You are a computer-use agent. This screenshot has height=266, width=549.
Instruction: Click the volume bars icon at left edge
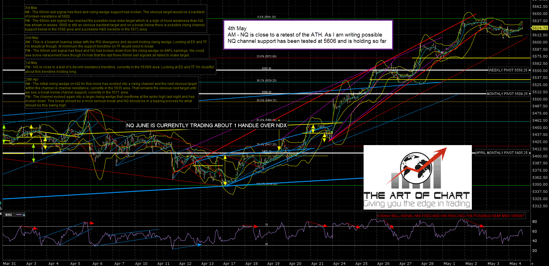(x=1, y=208)
